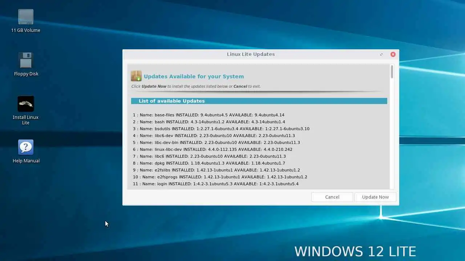Click the 'Install Linux Lite' label

[x=26, y=120]
